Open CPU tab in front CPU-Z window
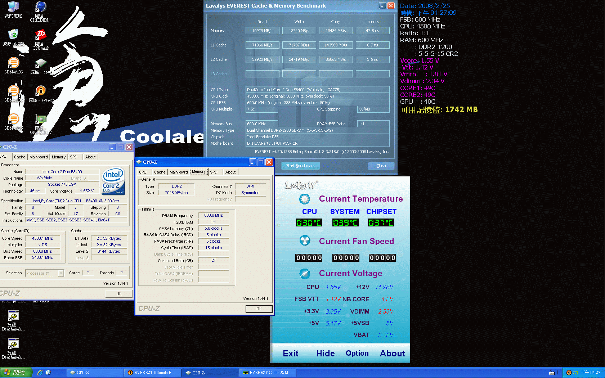 tap(143, 172)
